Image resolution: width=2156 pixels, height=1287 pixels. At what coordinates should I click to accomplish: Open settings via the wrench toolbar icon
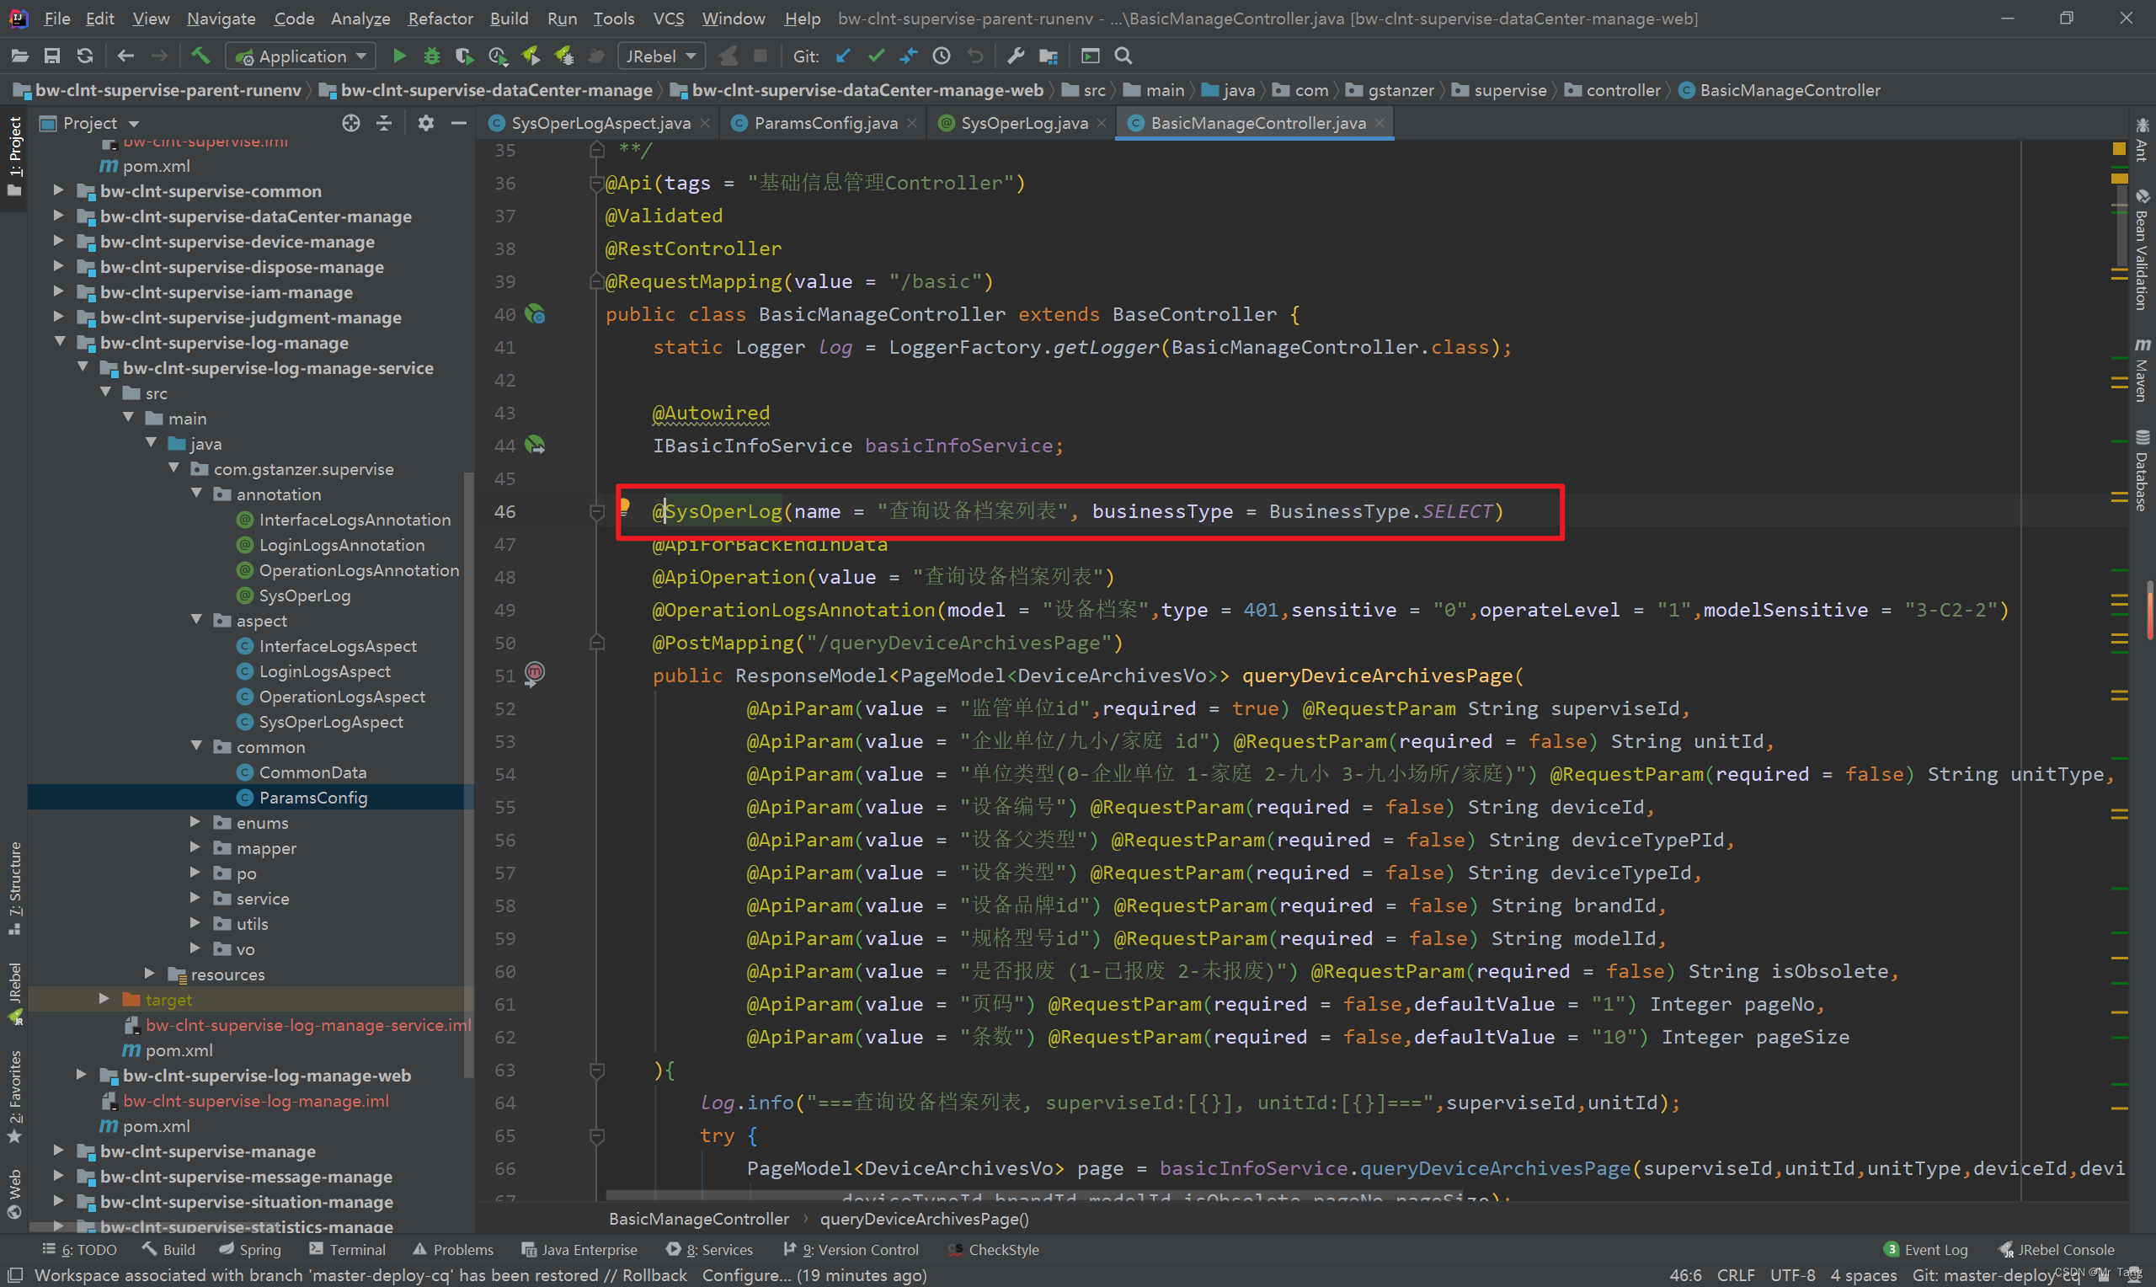pos(1014,56)
